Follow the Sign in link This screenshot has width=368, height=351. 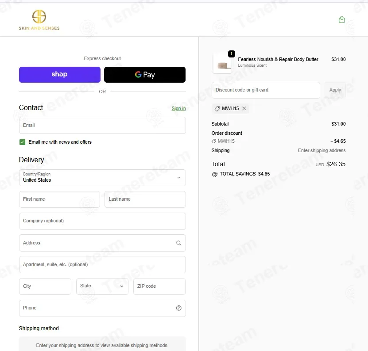click(178, 108)
